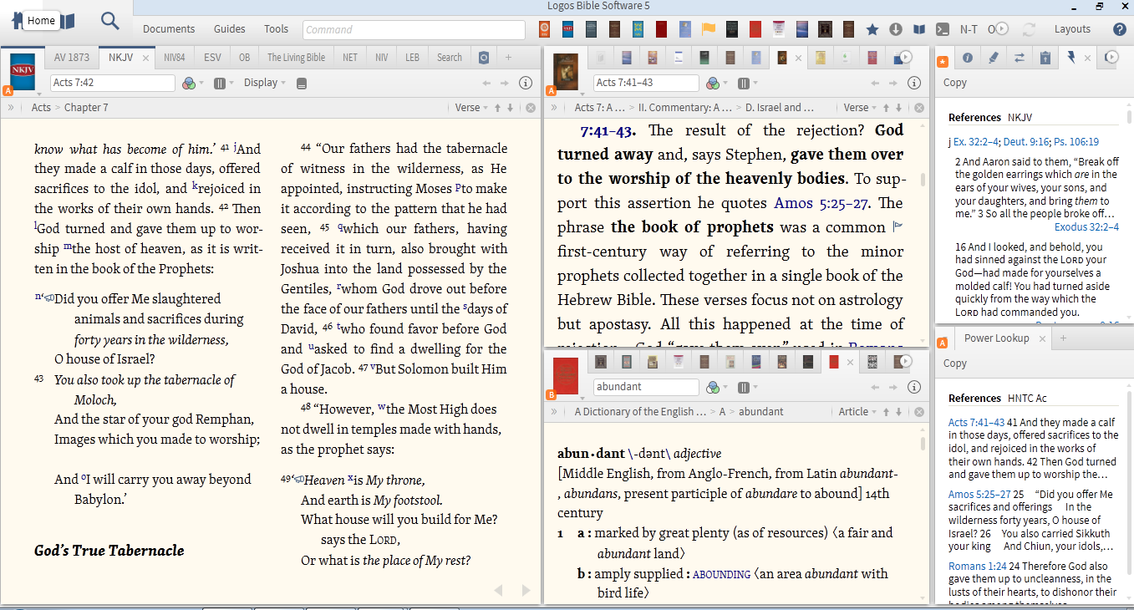The image size is (1134, 610).
Task: Open the command prompt shortcut icon
Action: coord(943,29)
